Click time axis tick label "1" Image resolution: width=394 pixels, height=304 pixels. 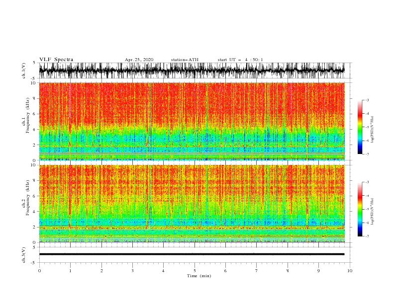coord(70,271)
